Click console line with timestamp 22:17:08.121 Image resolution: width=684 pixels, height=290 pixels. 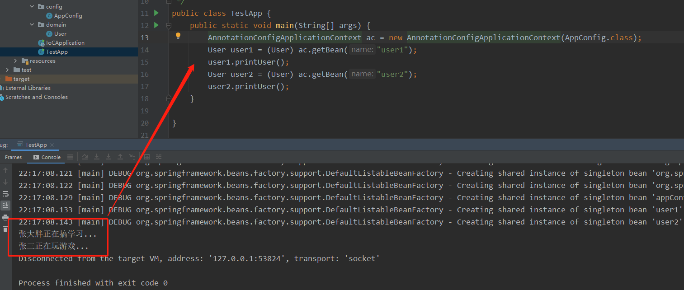351,173
